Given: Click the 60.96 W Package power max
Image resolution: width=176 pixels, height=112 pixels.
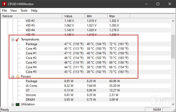Looking at the screenshot, I should [114, 81].
